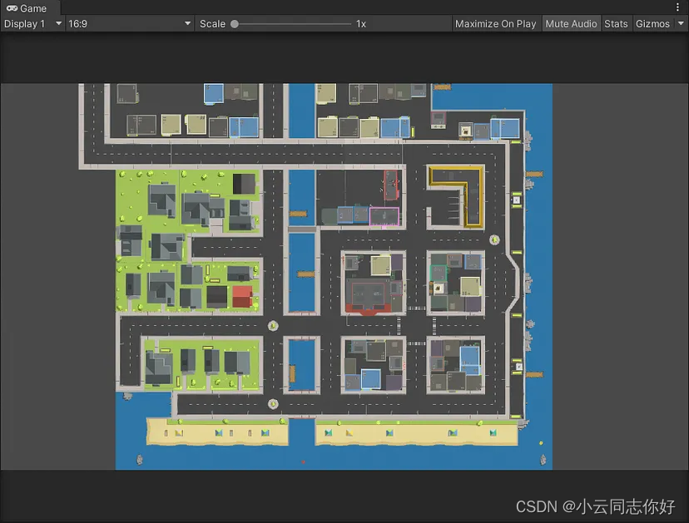689x523 pixels.
Task: Click the red house in the map
Action: (x=242, y=296)
